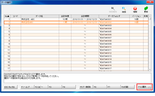Click folder cell ¥DATA¥0014
The height and width of the screenshot is (96, 155).
[x=114, y=59]
